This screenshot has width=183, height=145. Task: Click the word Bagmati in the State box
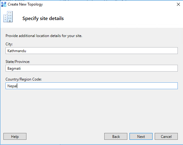(x=14, y=68)
